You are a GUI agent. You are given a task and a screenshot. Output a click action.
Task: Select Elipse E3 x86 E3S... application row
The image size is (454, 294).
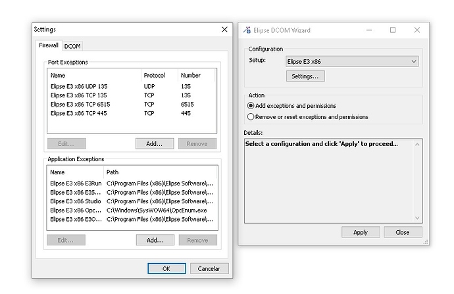click(132, 193)
